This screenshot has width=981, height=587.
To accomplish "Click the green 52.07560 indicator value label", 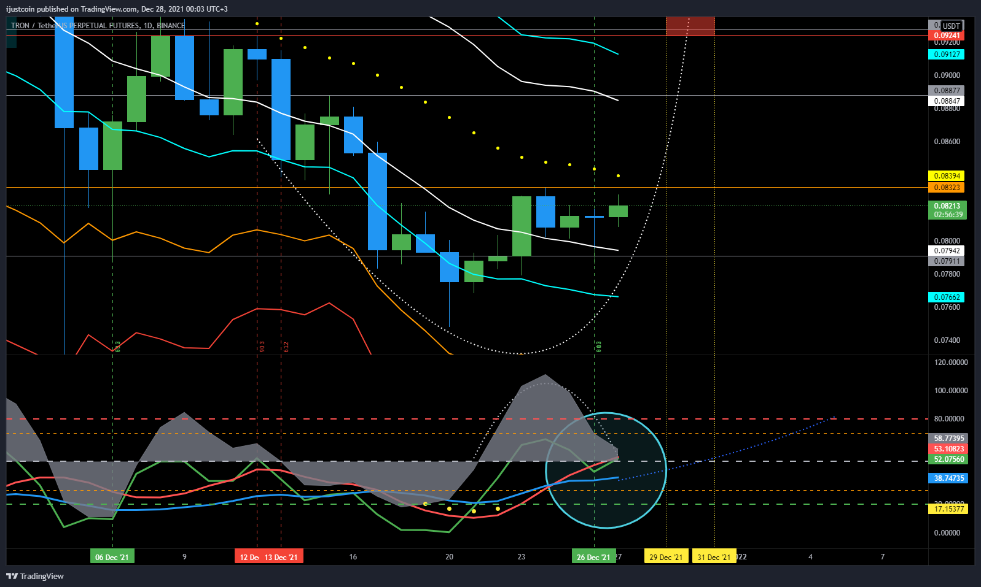I will tap(949, 459).
